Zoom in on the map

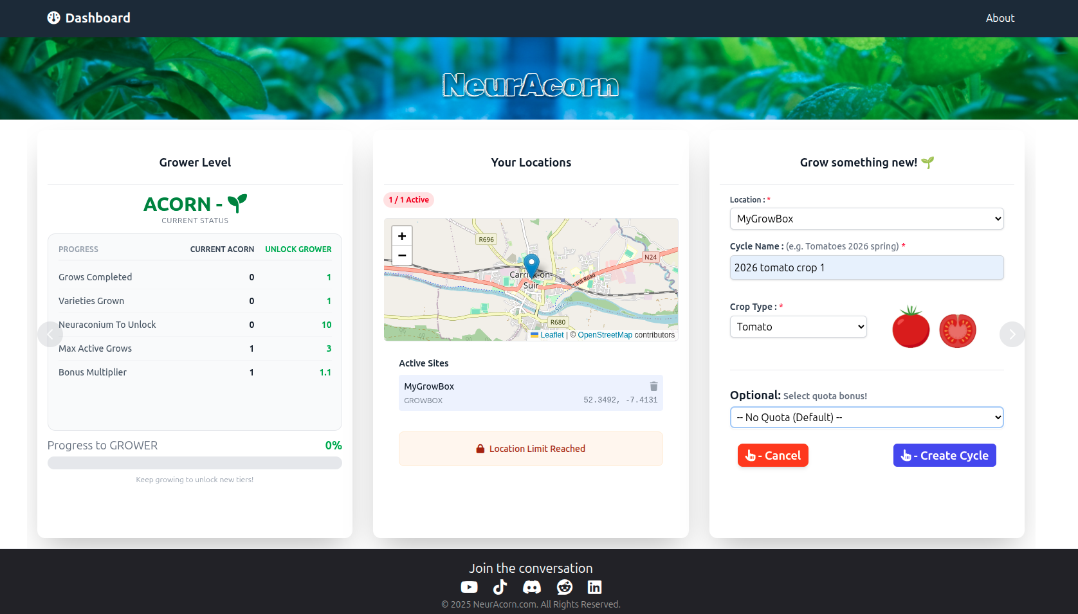point(402,236)
